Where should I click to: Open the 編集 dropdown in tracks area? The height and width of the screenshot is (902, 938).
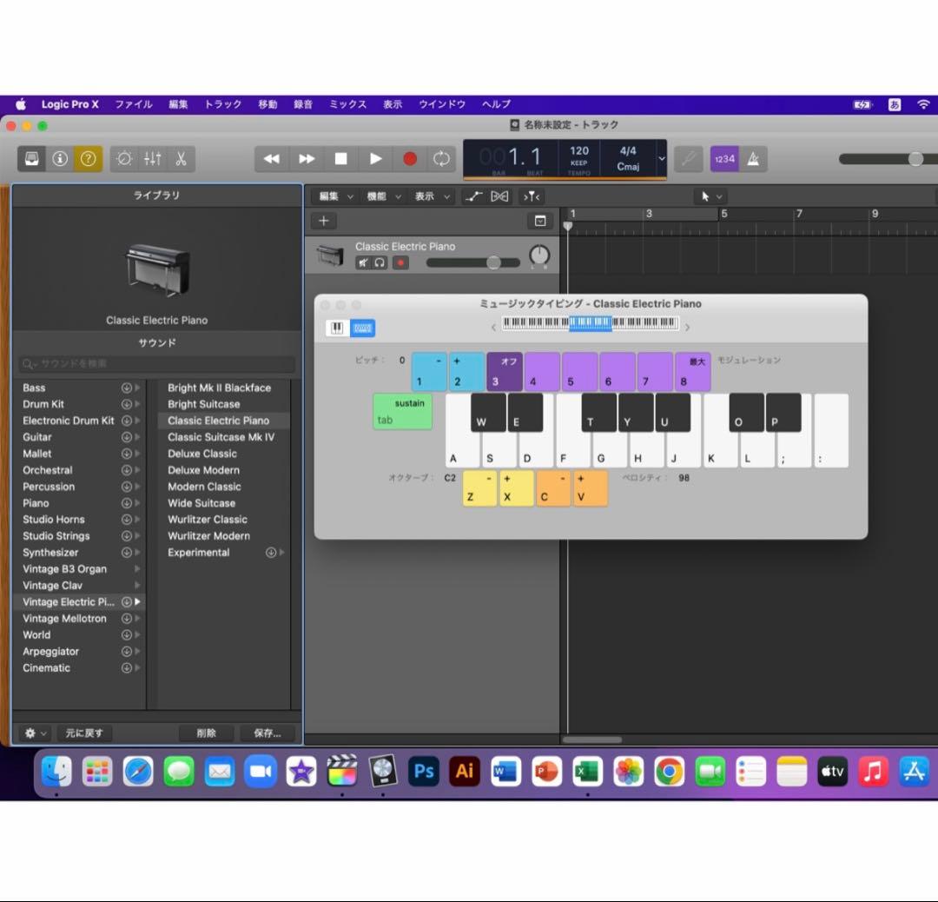pos(335,196)
